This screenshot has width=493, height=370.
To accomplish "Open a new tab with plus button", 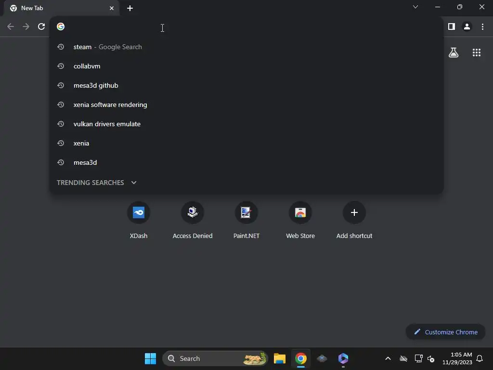I will [130, 8].
